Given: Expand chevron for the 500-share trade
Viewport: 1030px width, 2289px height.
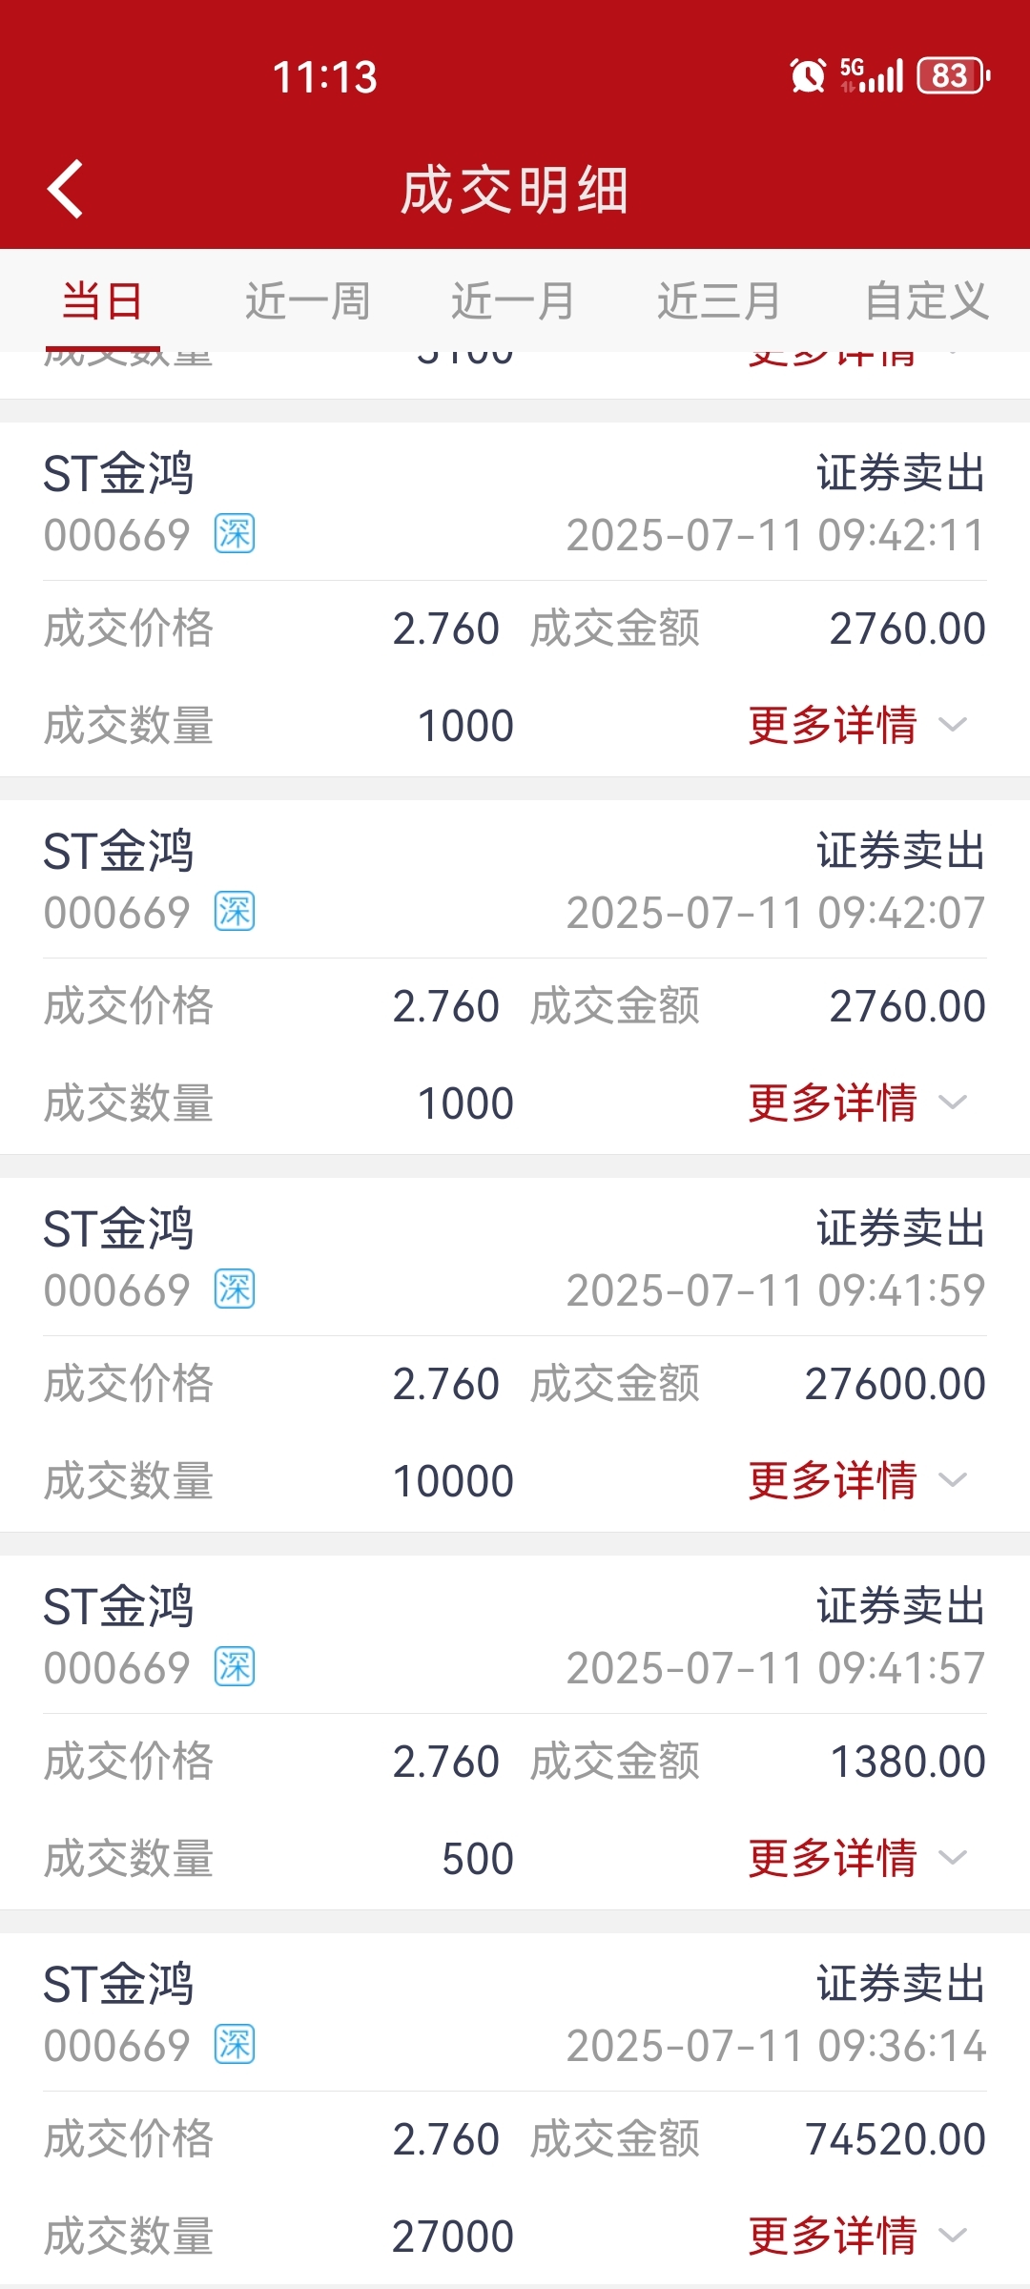Looking at the screenshot, I should coord(953,1858).
